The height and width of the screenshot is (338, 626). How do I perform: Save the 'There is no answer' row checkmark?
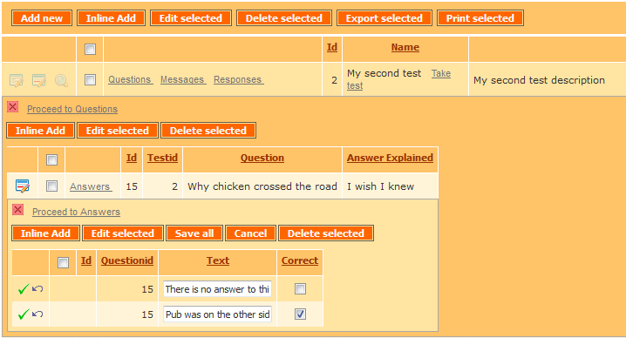pyautogui.click(x=24, y=289)
